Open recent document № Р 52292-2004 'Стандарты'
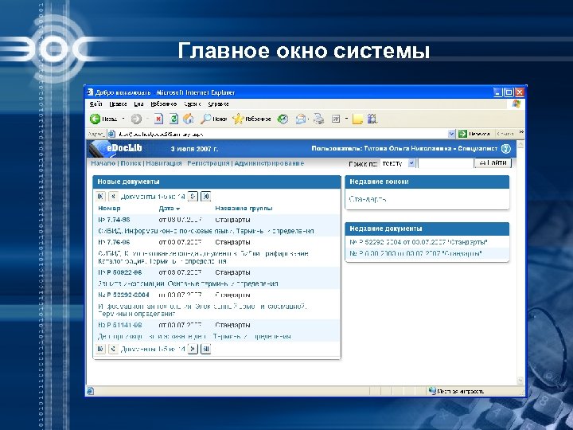This screenshot has height=430, width=573. 419,242
